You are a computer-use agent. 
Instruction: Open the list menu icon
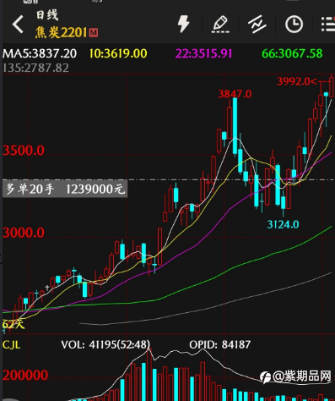click(328, 24)
